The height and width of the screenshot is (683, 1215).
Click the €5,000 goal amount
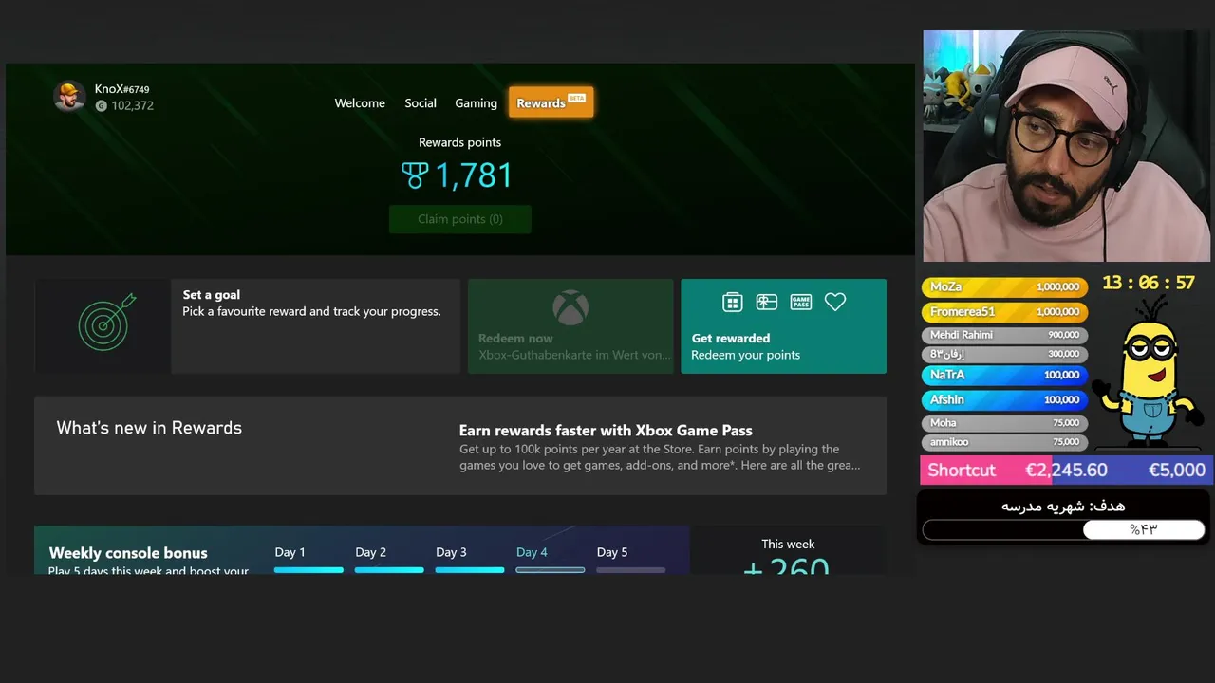tap(1177, 471)
